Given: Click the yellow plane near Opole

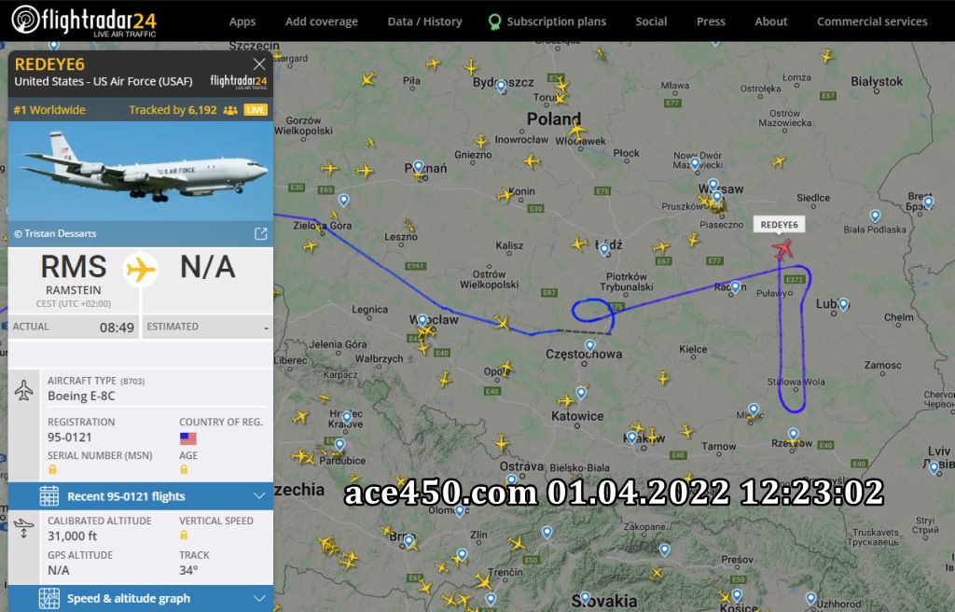Looking at the screenshot, I should pyautogui.click(x=506, y=368).
